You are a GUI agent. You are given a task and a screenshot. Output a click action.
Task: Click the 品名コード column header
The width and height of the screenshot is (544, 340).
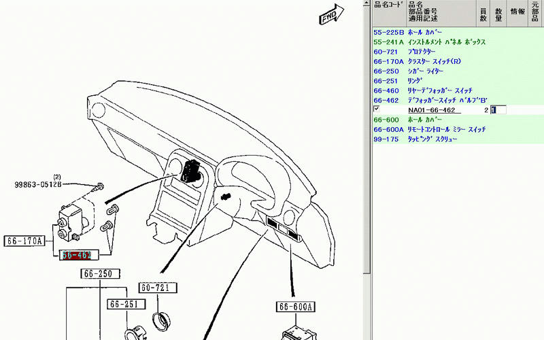(388, 5)
